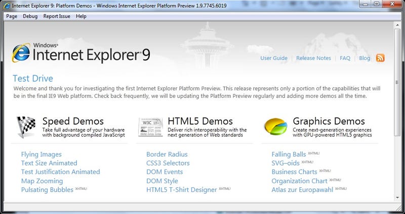Viewport: 405px width, 214px height.
Task: Visit the Blog link
Action: coord(364,58)
